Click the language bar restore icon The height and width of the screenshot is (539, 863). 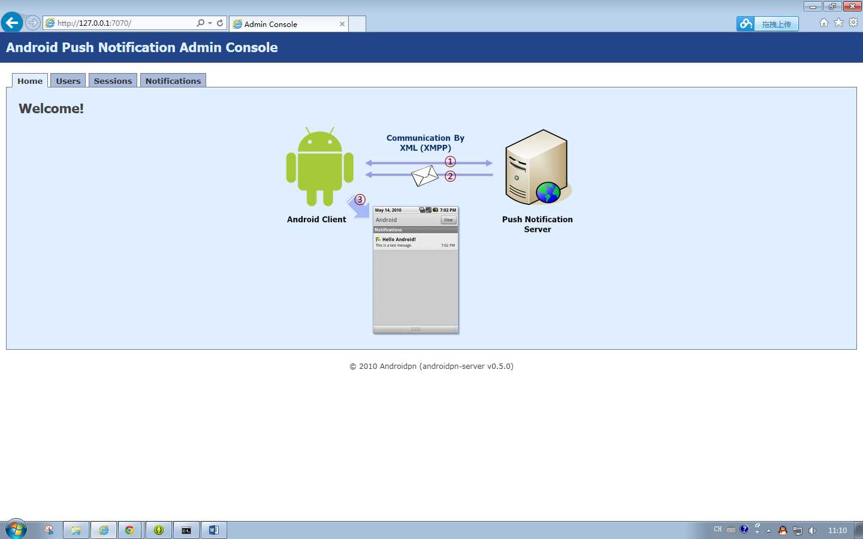point(758,525)
